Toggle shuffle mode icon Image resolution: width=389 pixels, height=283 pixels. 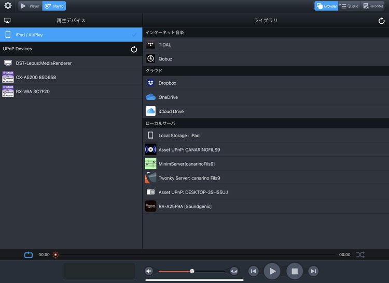click(360, 255)
